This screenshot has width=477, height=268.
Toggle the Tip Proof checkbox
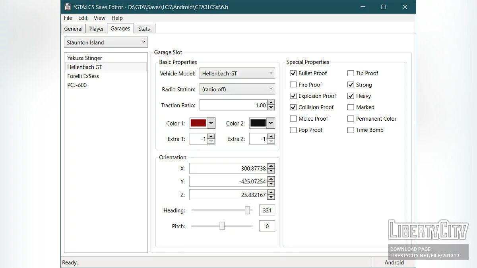(x=351, y=73)
